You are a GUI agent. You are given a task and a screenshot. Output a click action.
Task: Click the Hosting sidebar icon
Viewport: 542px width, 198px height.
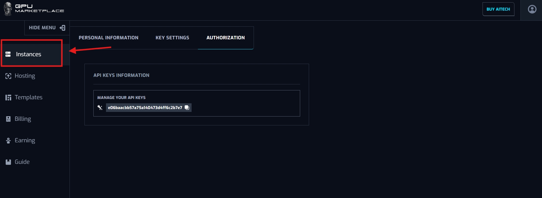coord(8,76)
